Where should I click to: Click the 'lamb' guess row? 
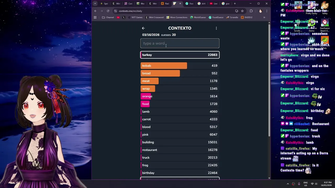coord(180,111)
